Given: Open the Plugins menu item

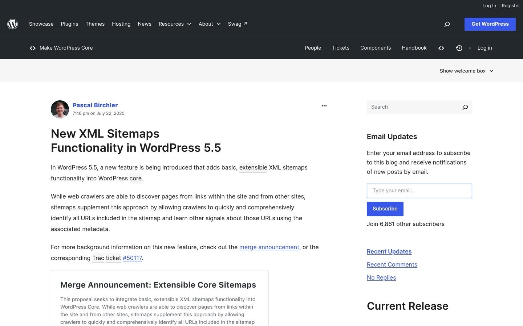Looking at the screenshot, I should pos(69,24).
